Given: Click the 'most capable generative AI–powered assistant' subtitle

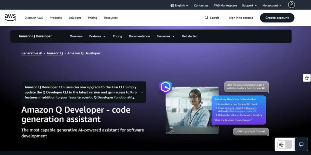Looking at the screenshot, I should point(83,133).
